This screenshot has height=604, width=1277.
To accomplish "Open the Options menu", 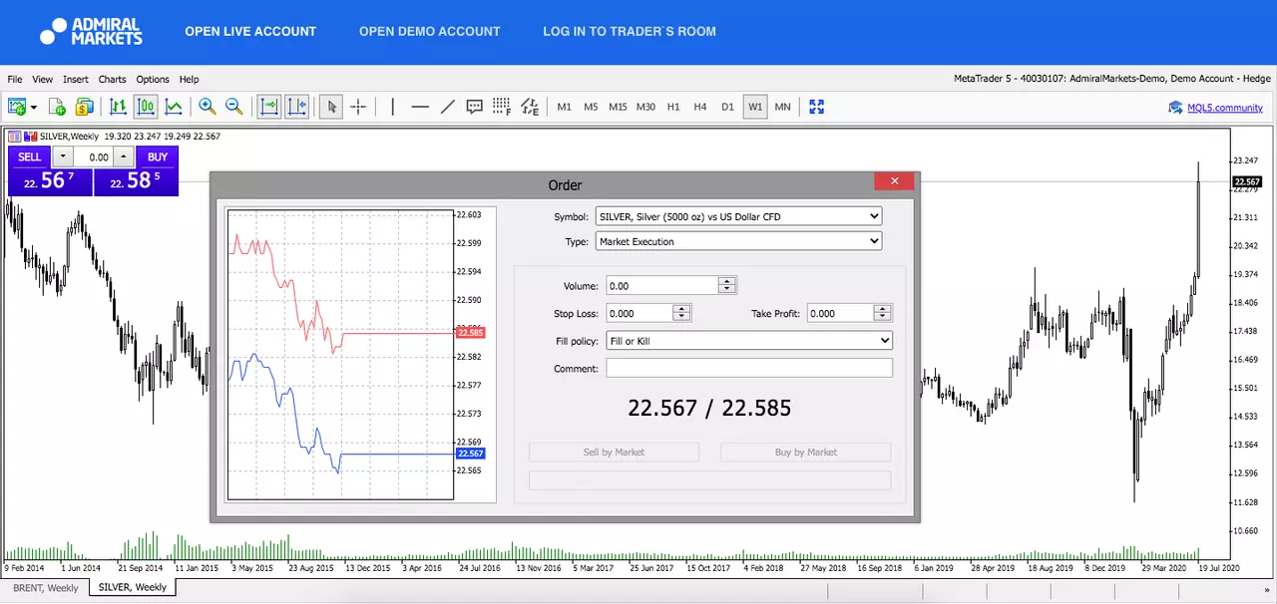I will tap(153, 80).
